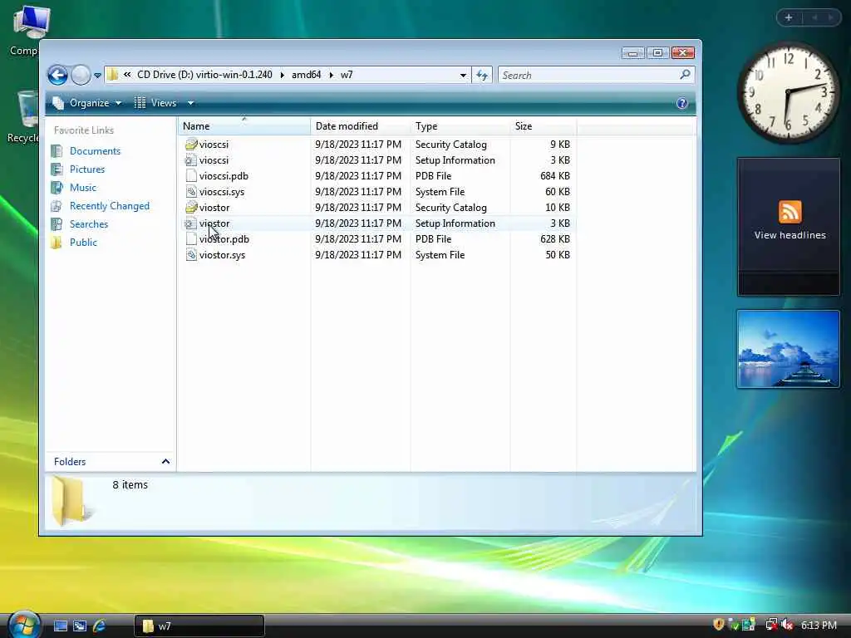Click the 684 KB size cell

[554, 176]
